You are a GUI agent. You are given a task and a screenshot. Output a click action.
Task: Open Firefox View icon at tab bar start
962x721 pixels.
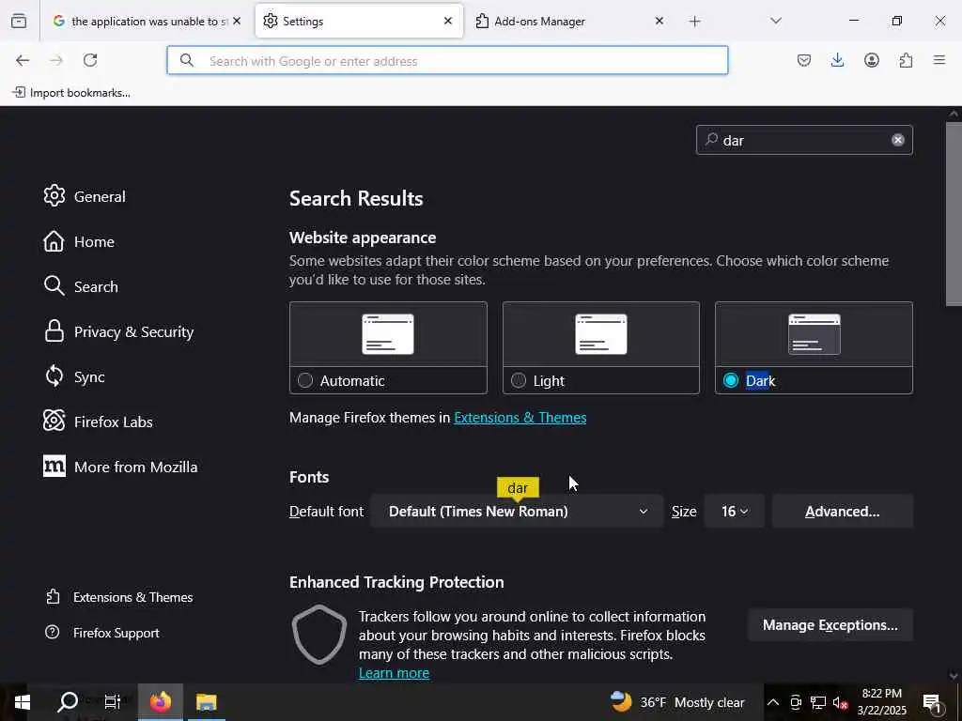[x=19, y=22]
